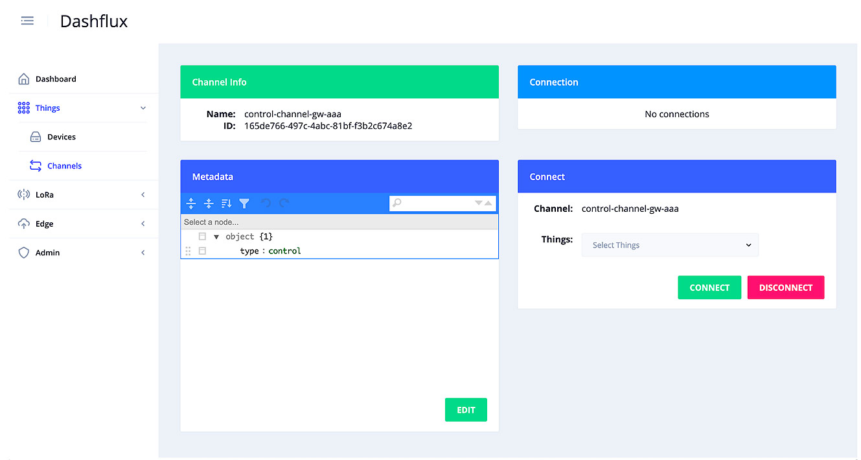Open Devices in the sidebar
Screen dimensions: 861x460
62,137
